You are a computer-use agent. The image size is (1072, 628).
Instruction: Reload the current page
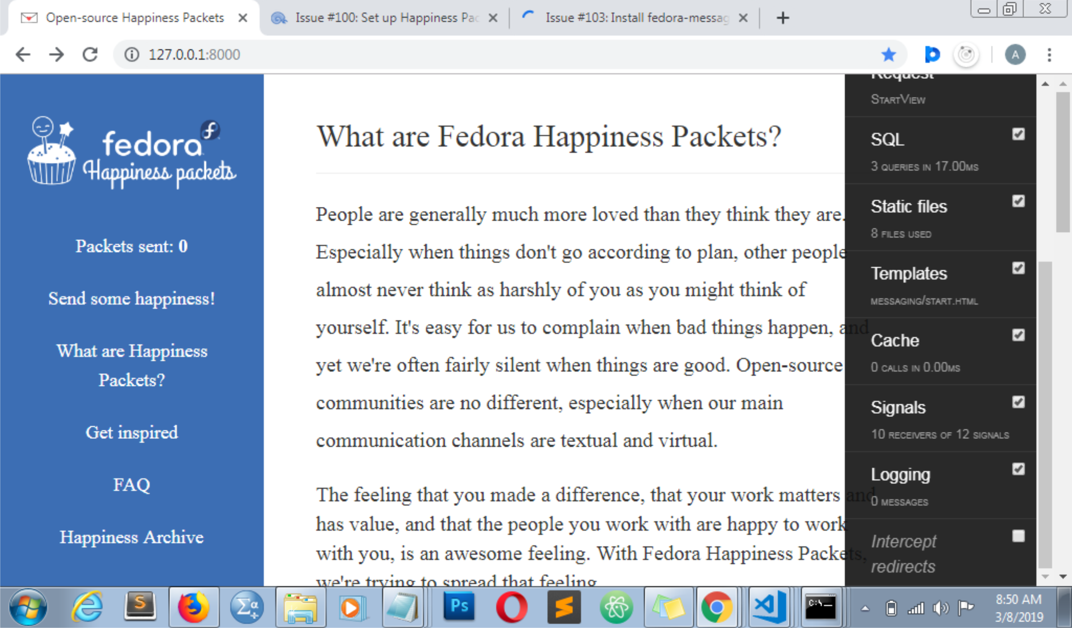coord(90,55)
